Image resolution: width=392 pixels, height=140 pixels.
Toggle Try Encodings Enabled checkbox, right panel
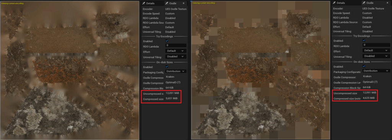(x=364, y=40)
